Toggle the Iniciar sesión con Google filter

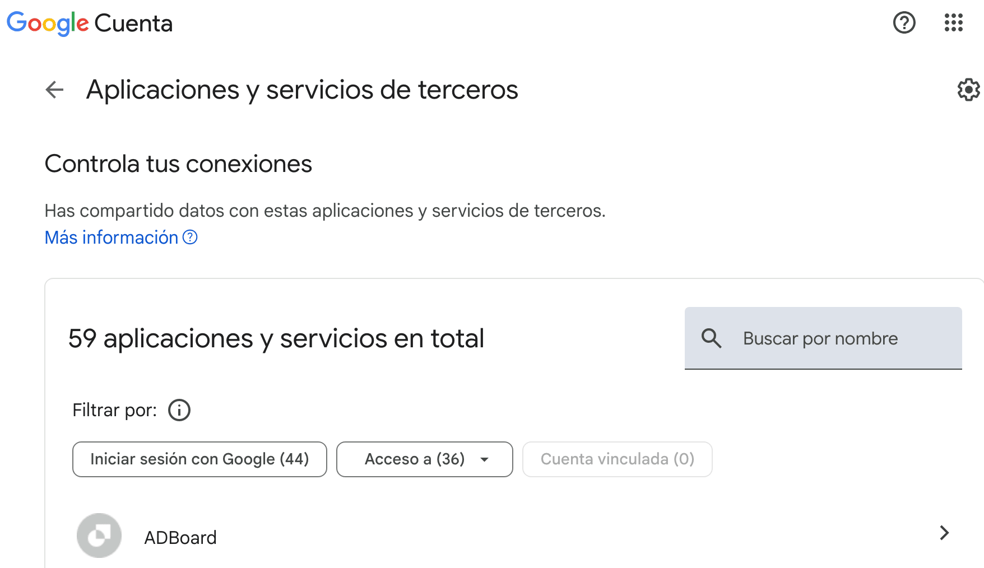(199, 459)
